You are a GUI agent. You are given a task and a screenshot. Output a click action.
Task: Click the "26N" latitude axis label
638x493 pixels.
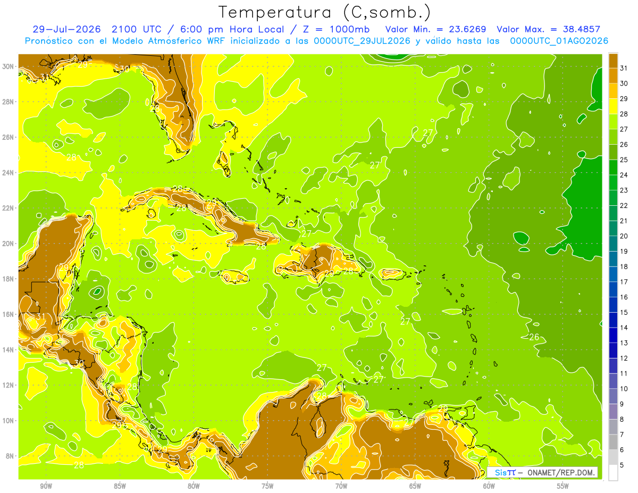8,137
